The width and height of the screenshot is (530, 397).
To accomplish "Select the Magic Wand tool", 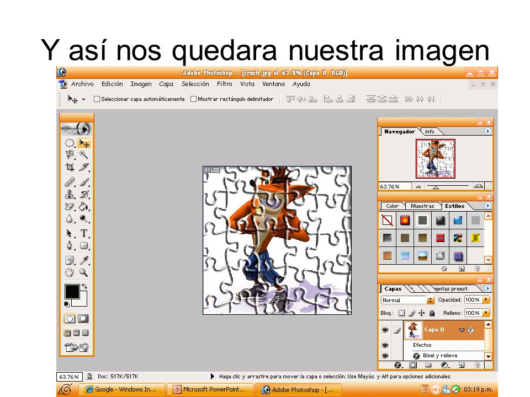I will (83, 154).
